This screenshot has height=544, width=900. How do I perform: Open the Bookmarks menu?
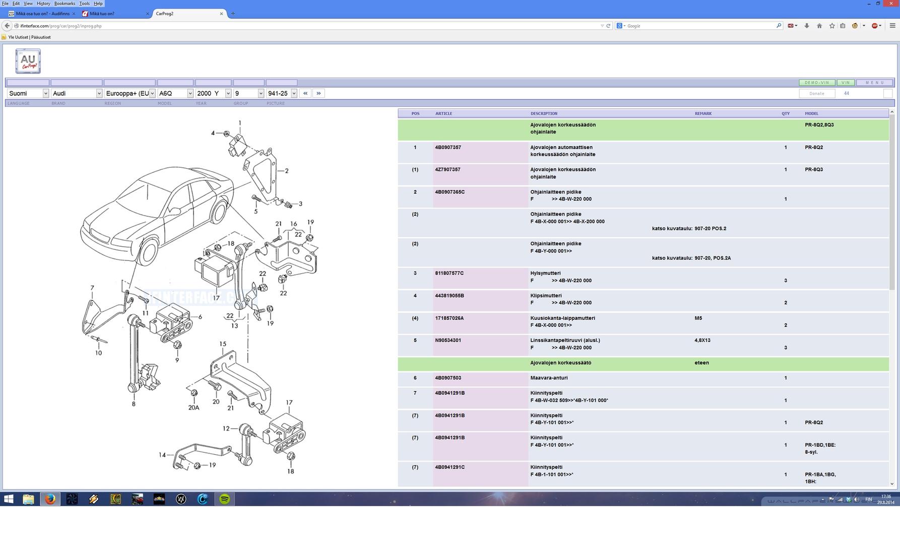pyautogui.click(x=65, y=4)
